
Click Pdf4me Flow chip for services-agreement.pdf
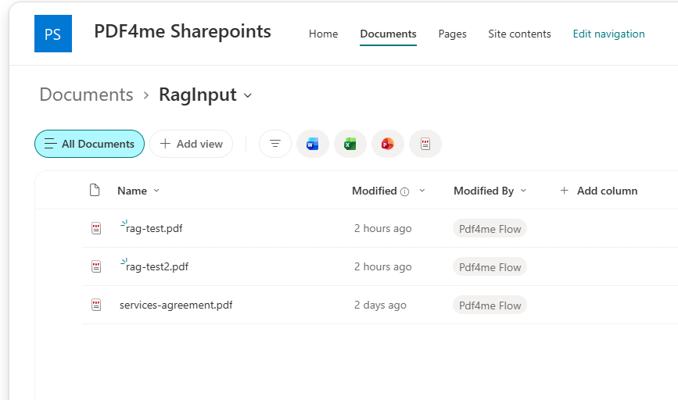490,305
